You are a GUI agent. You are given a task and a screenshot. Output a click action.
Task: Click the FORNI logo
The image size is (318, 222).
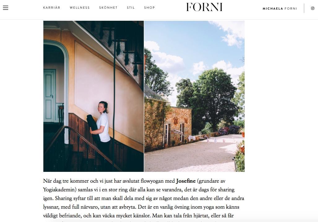[204, 7]
